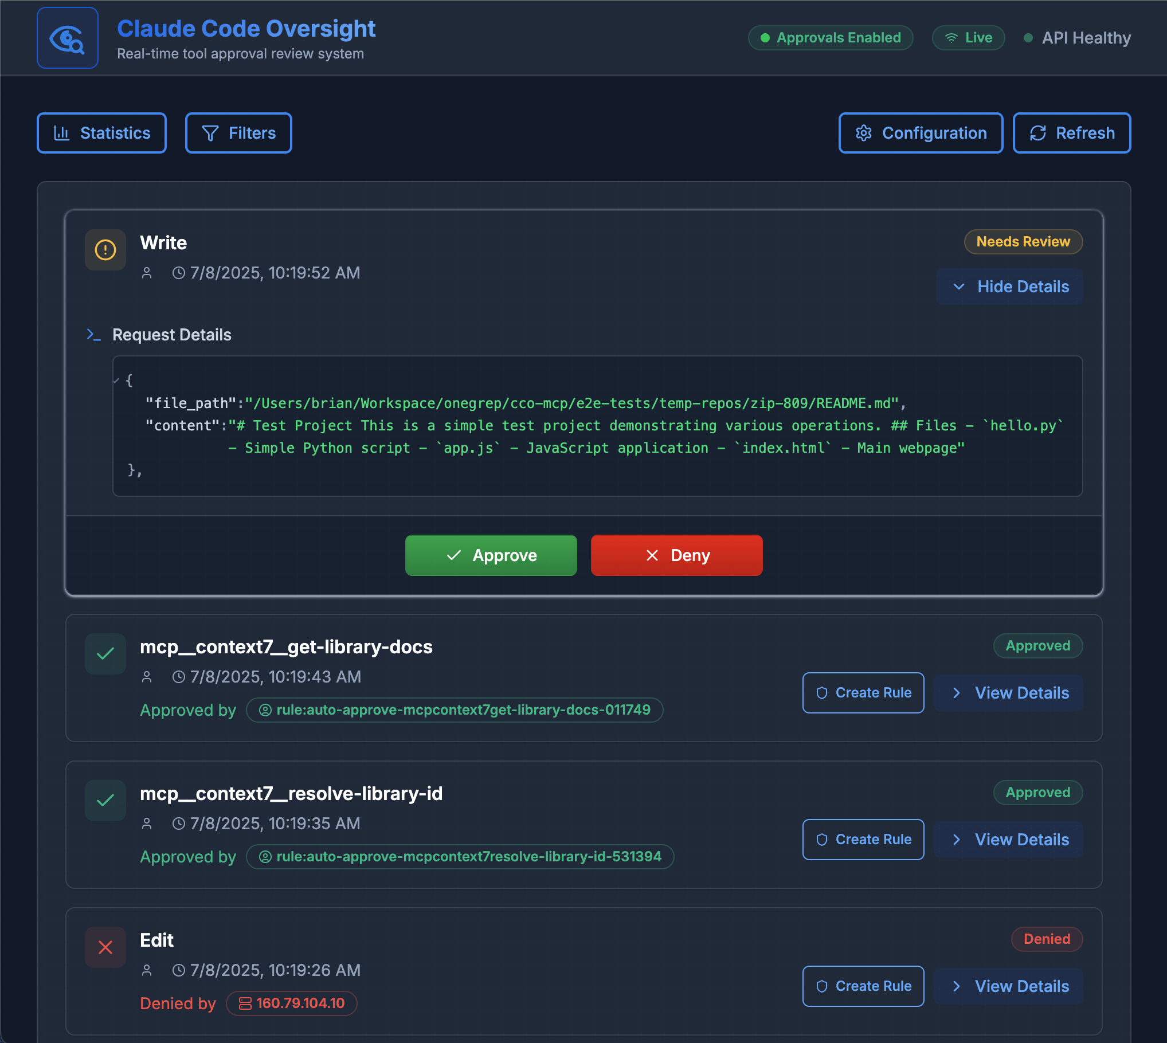Image resolution: width=1167 pixels, height=1043 pixels.
Task: Toggle the Approvals Enabled status pill
Action: click(x=830, y=38)
